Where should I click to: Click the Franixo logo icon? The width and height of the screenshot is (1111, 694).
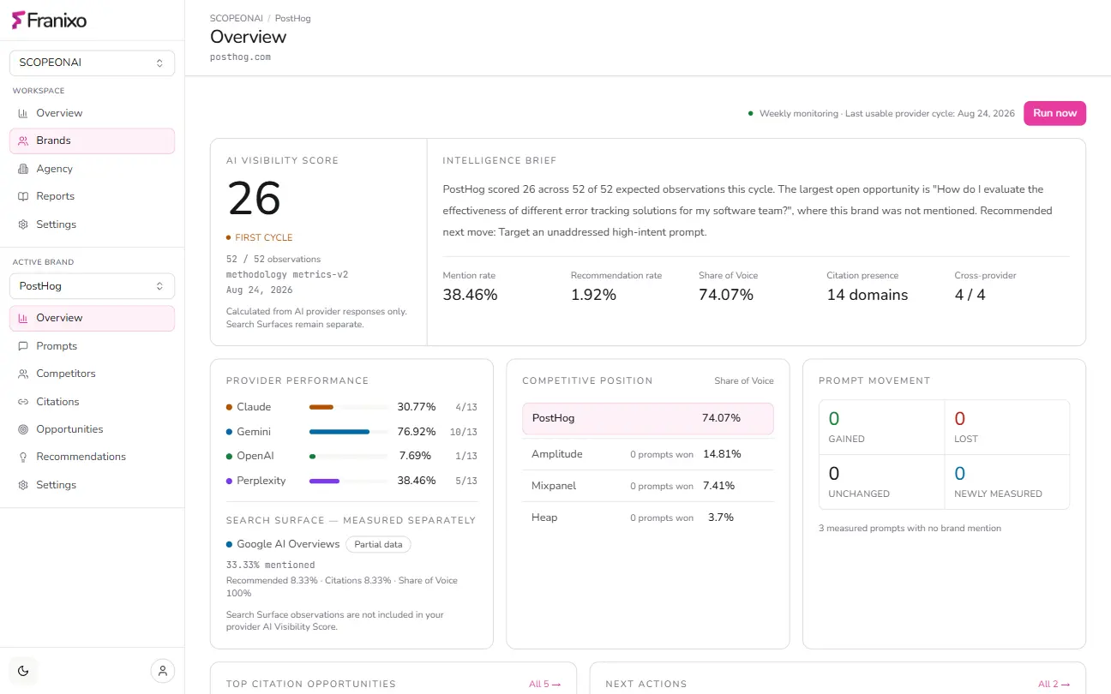tap(18, 20)
